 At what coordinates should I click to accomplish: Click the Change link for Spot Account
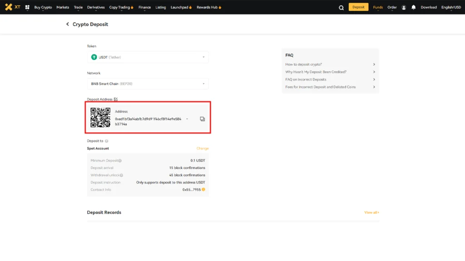point(203,149)
